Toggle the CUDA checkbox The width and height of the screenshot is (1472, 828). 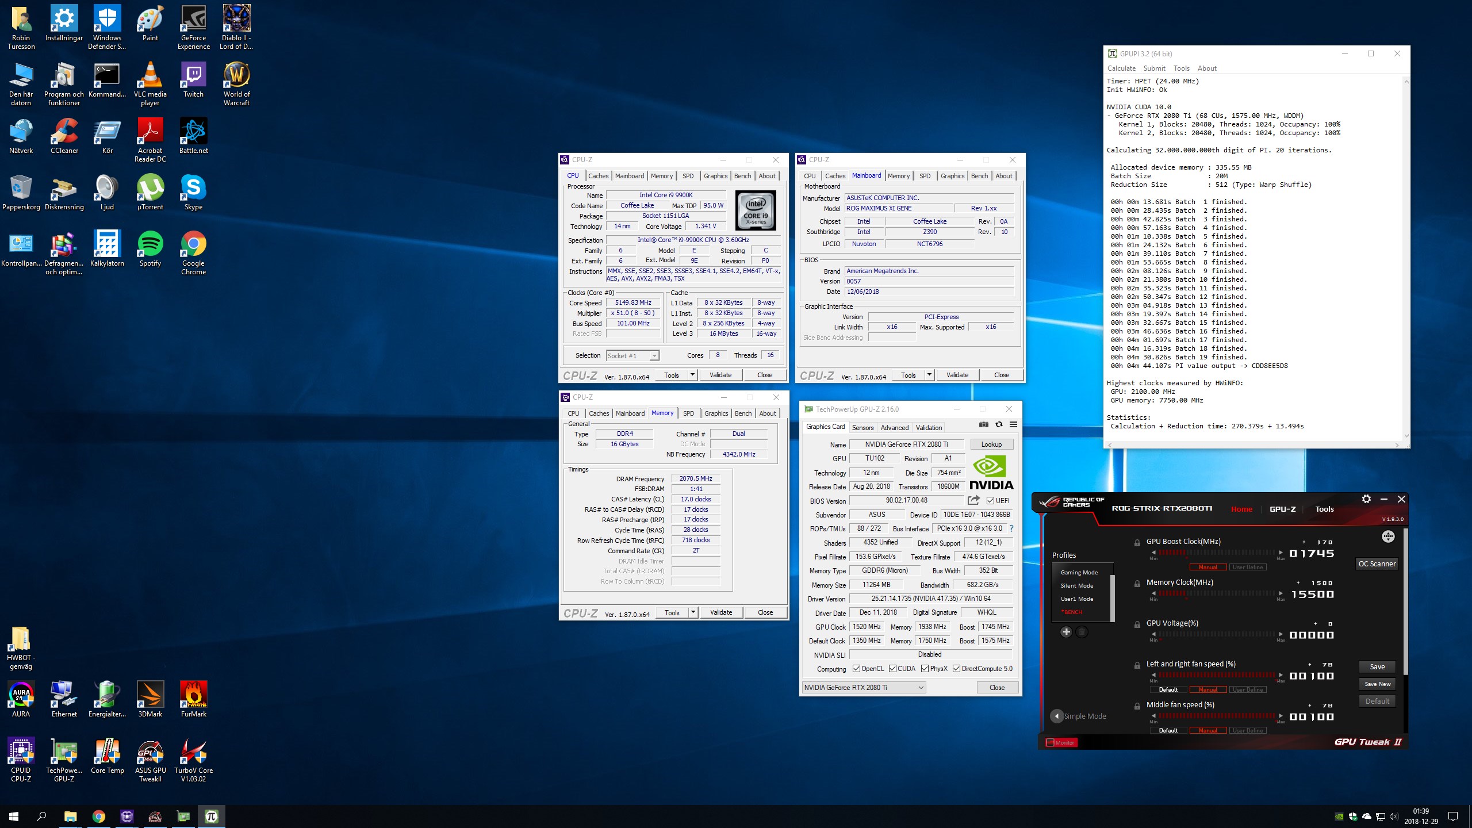point(892,668)
